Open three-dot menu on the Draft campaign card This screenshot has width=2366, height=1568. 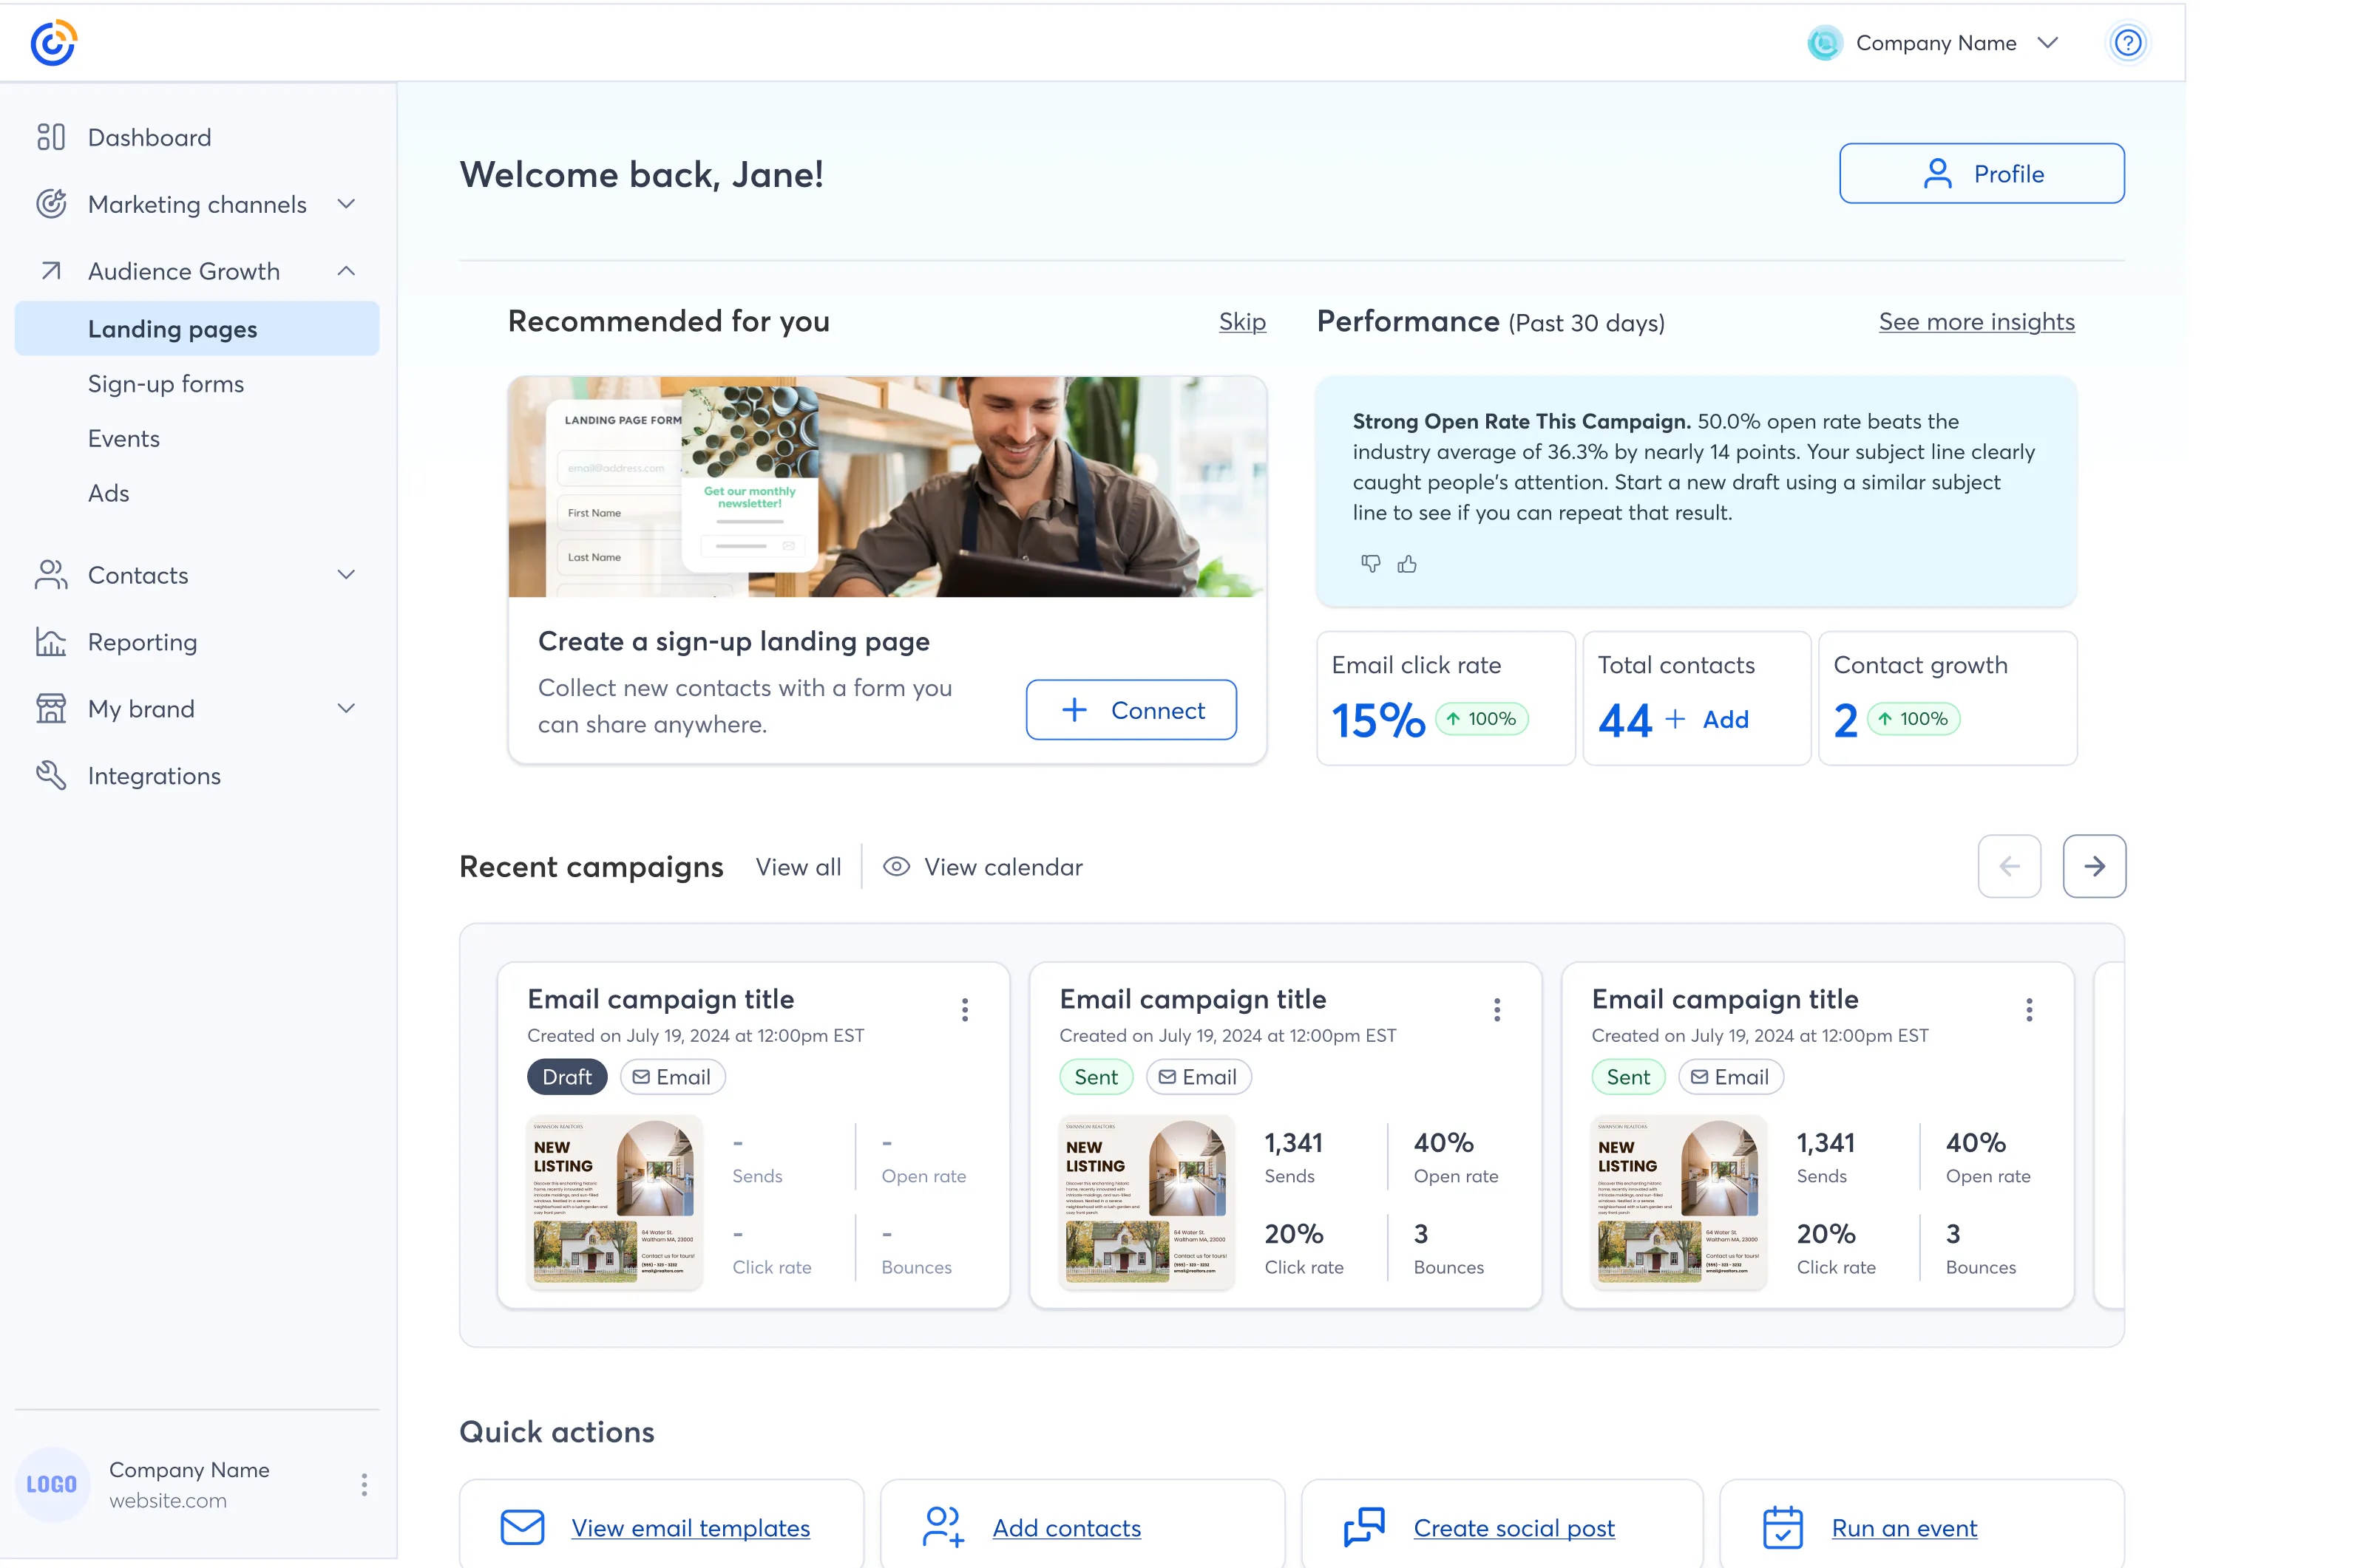coord(964,1009)
